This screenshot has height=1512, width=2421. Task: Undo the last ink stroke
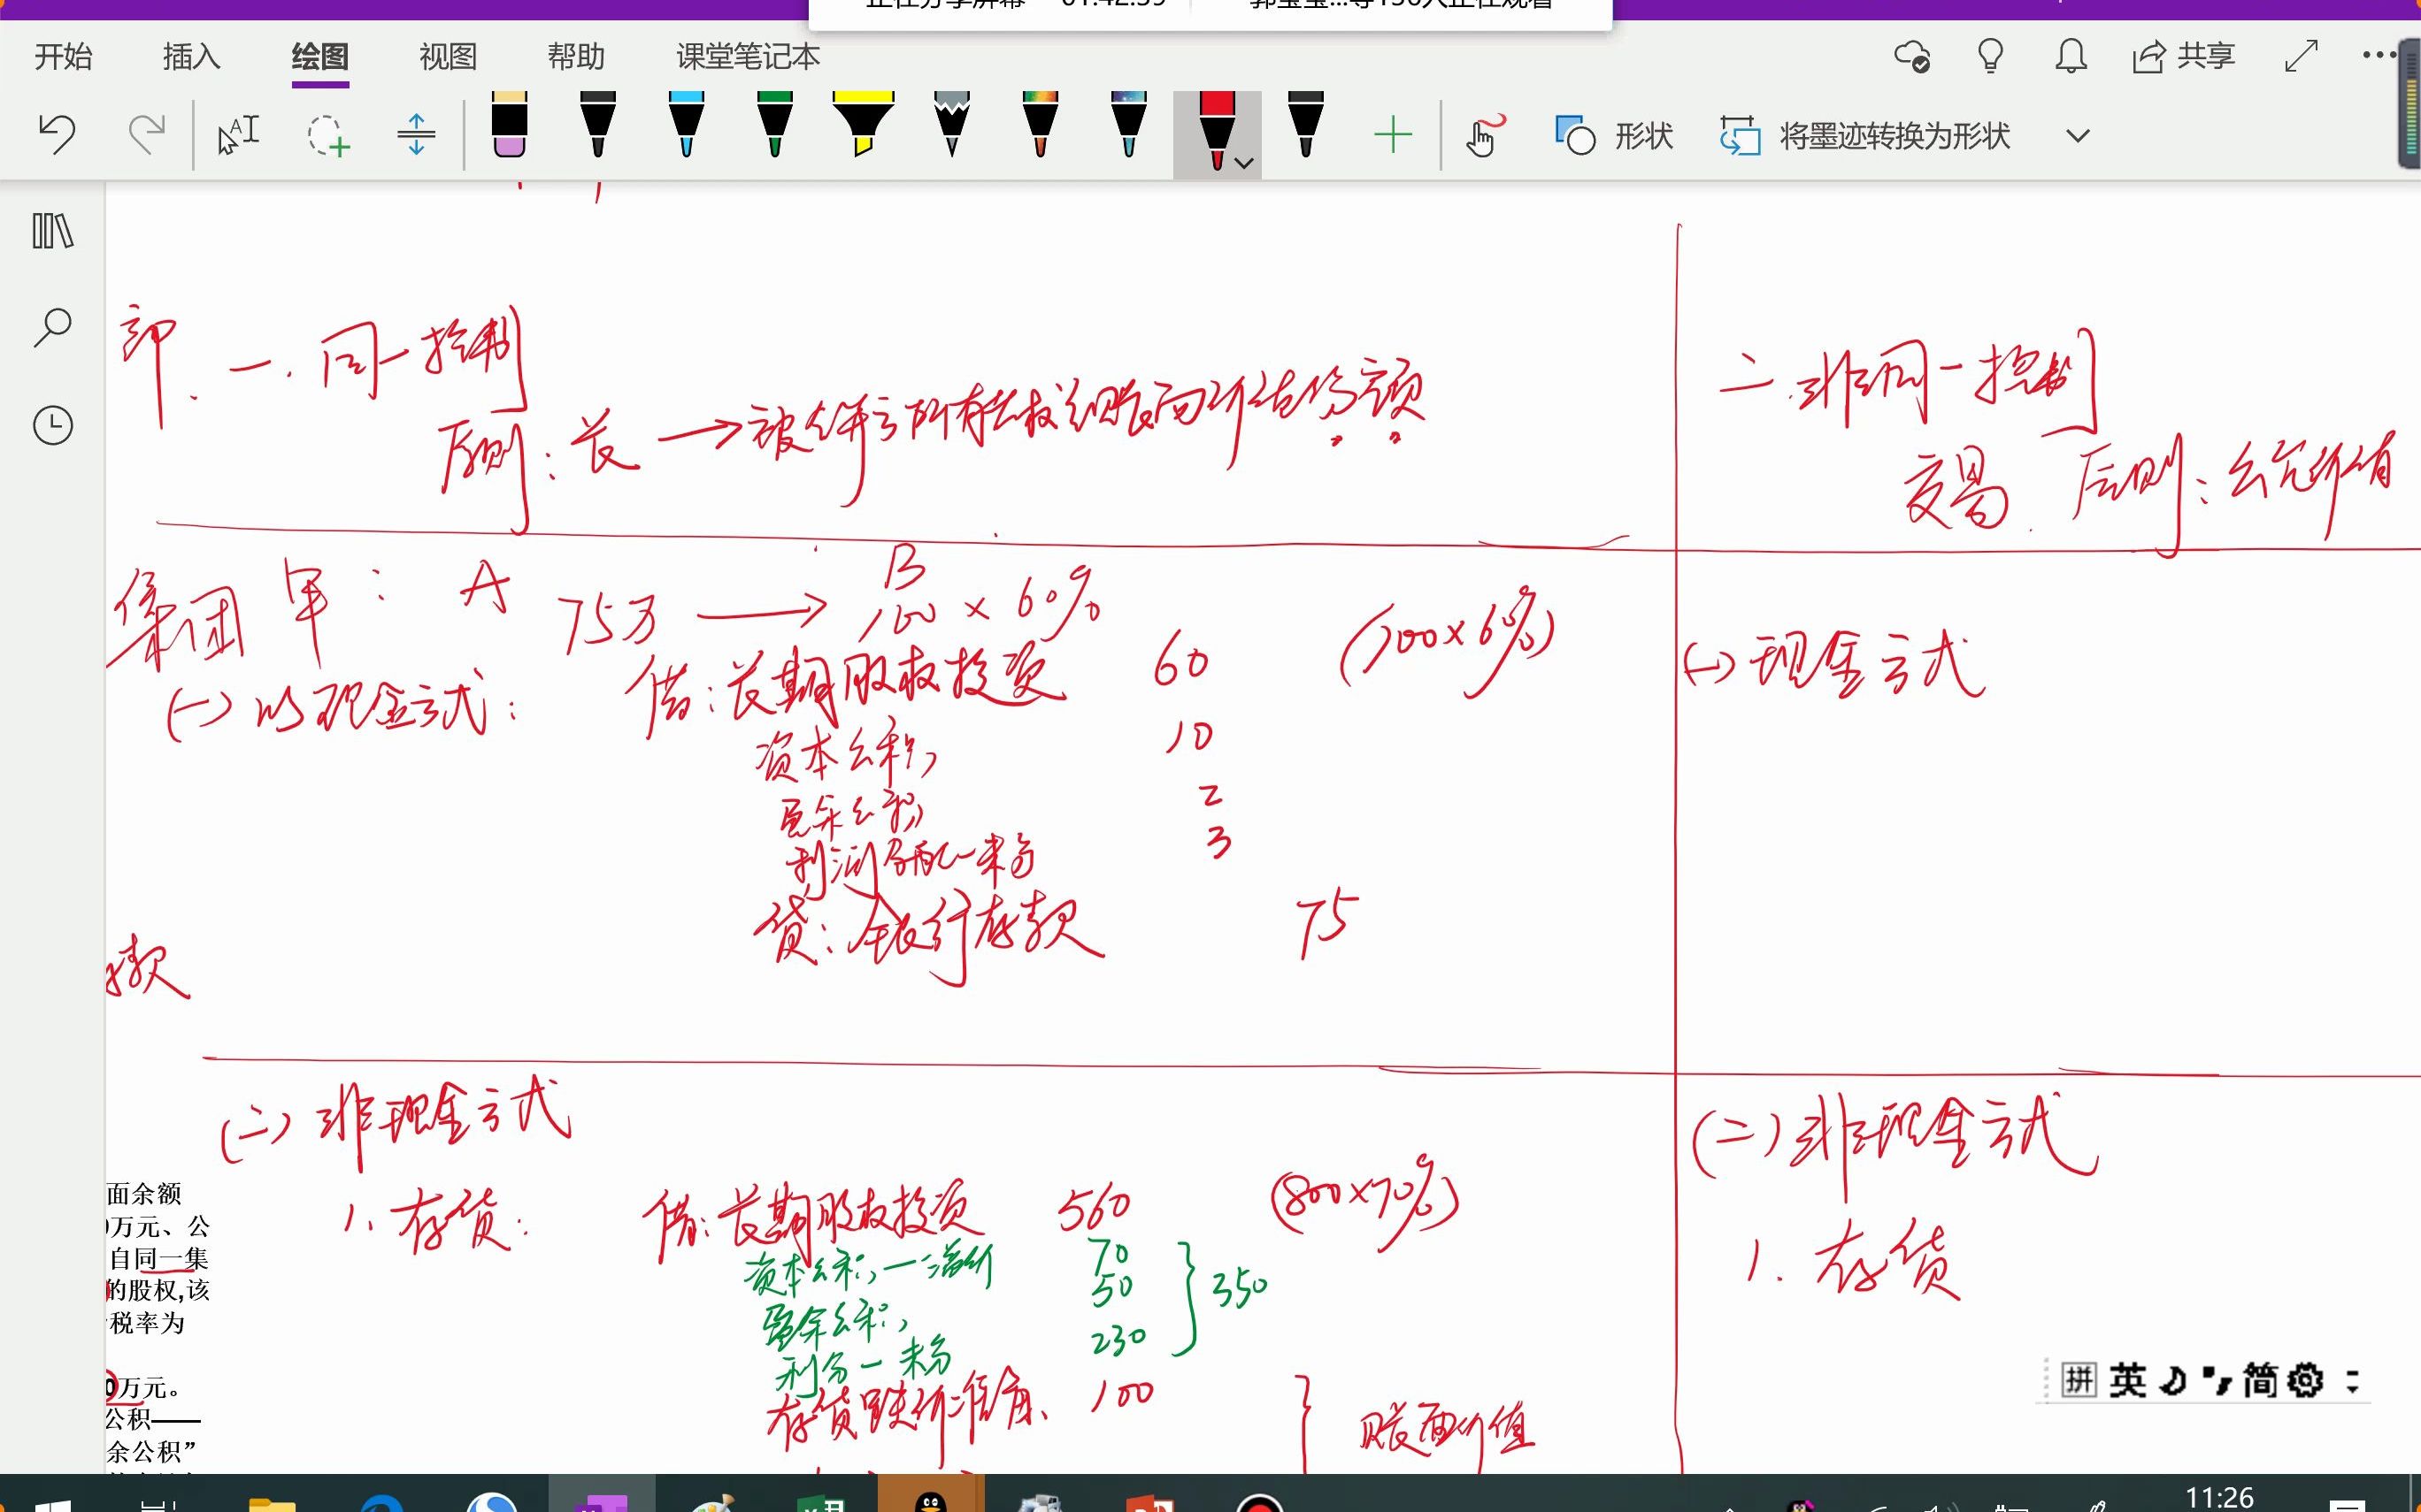click(x=57, y=135)
